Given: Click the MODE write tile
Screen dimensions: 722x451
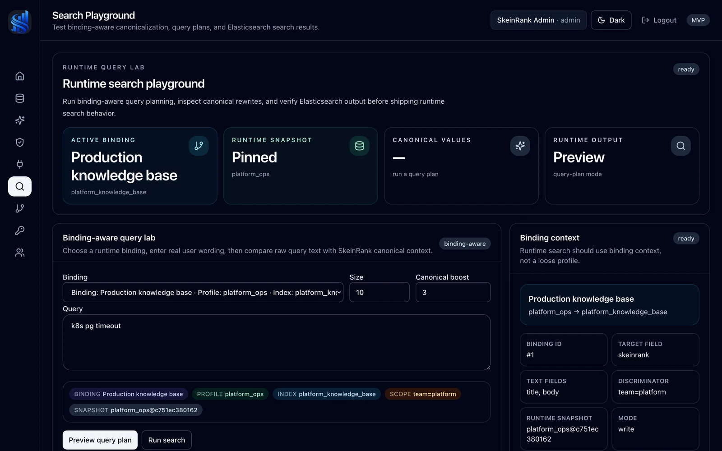Looking at the screenshot, I should pyautogui.click(x=655, y=429).
